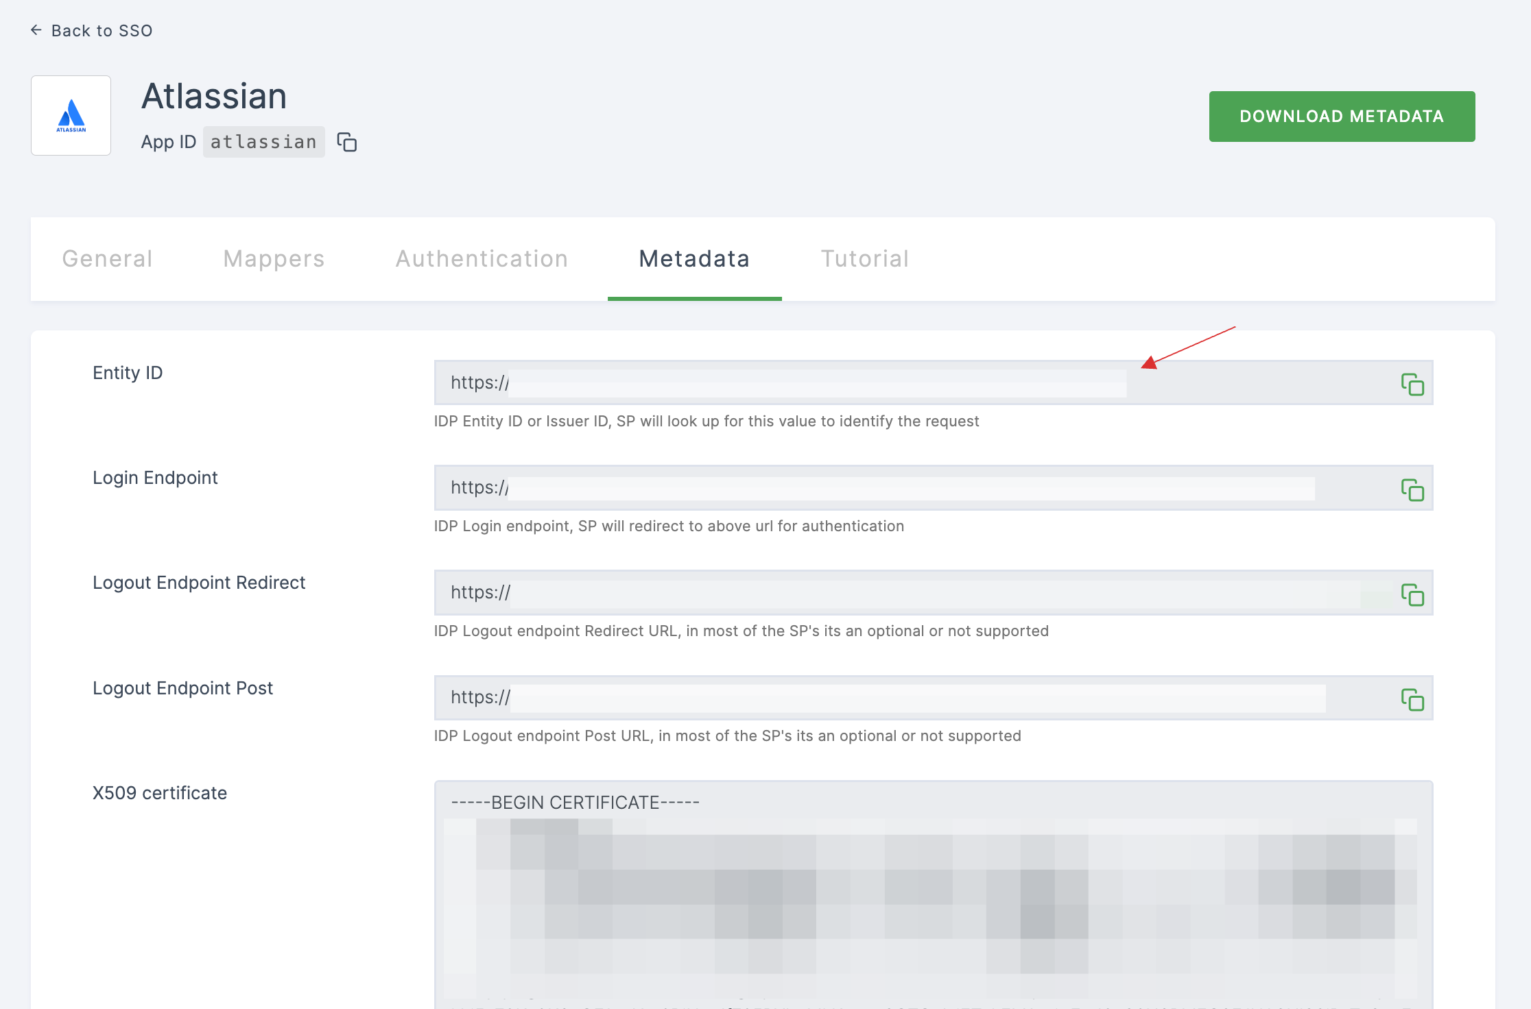Click the Download Metadata button
Image resolution: width=1531 pixels, height=1009 pixels.
[1342, 117]
